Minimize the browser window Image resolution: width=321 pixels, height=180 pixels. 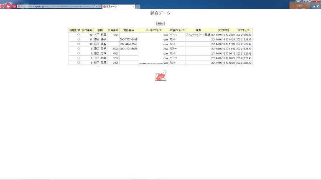coord(305,1)
